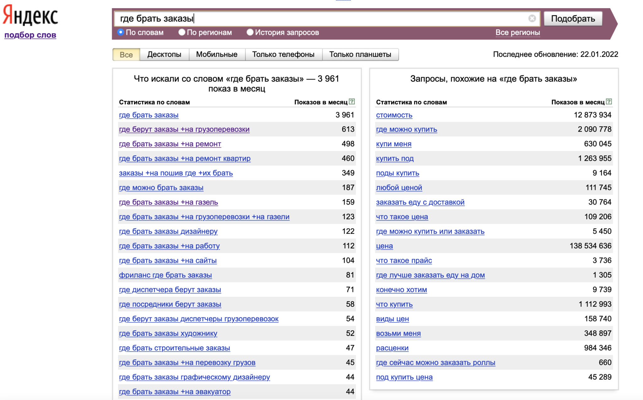This screenshot has height=400, width=643.
Task: Open 'заказать еду с доставкой' link
Action: pos(420,203)
